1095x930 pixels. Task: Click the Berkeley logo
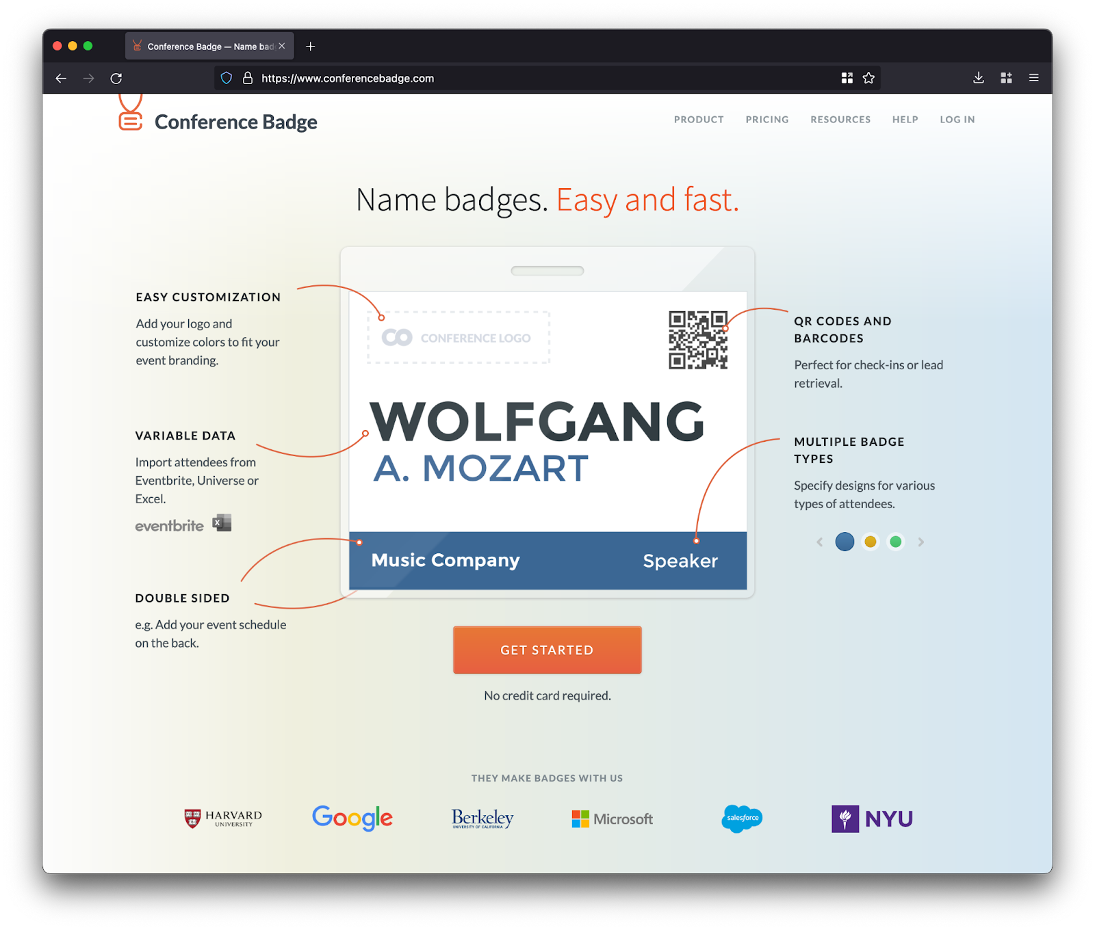coord(482,819)
